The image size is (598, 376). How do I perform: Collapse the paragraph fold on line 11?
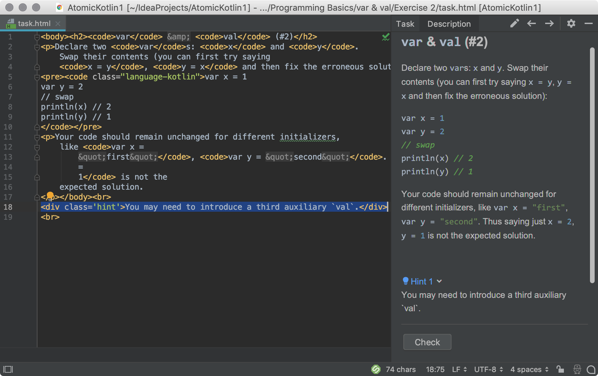[37, 137]
